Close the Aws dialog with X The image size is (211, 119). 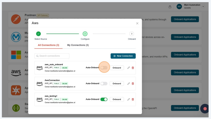tap(137, 23)
